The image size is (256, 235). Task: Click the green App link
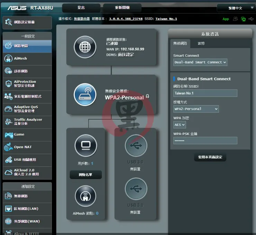tap(226, 19)
